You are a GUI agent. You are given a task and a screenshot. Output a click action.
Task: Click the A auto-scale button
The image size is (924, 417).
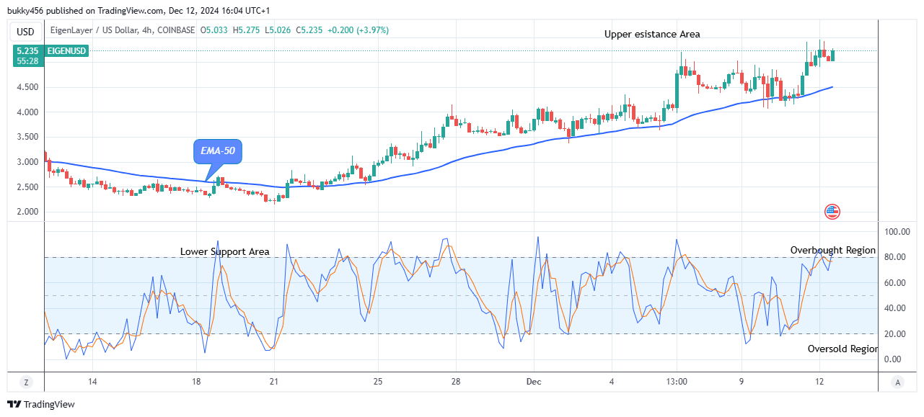pos(897,382)
